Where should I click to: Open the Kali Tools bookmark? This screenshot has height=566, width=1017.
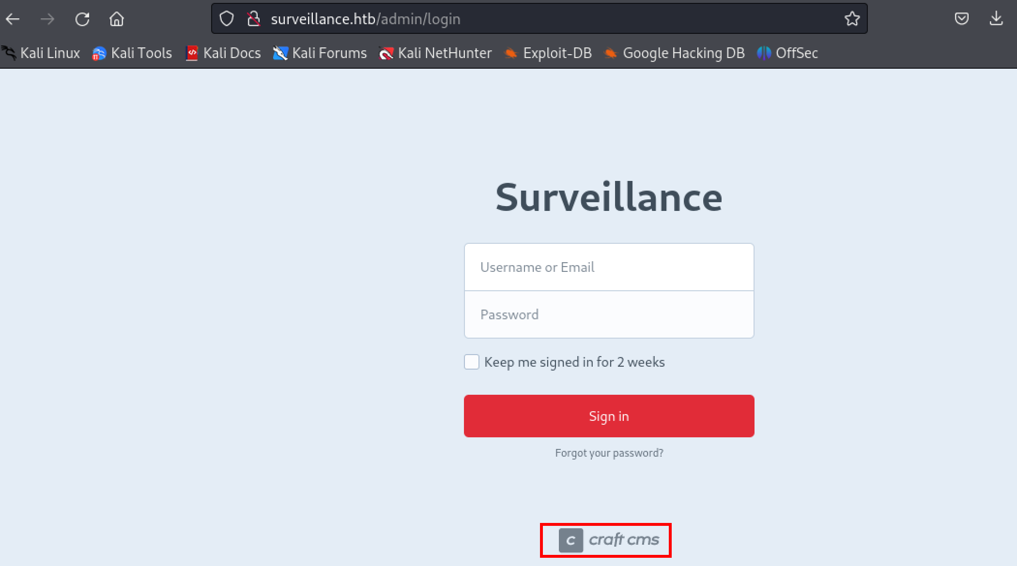(x=132, y=53)
